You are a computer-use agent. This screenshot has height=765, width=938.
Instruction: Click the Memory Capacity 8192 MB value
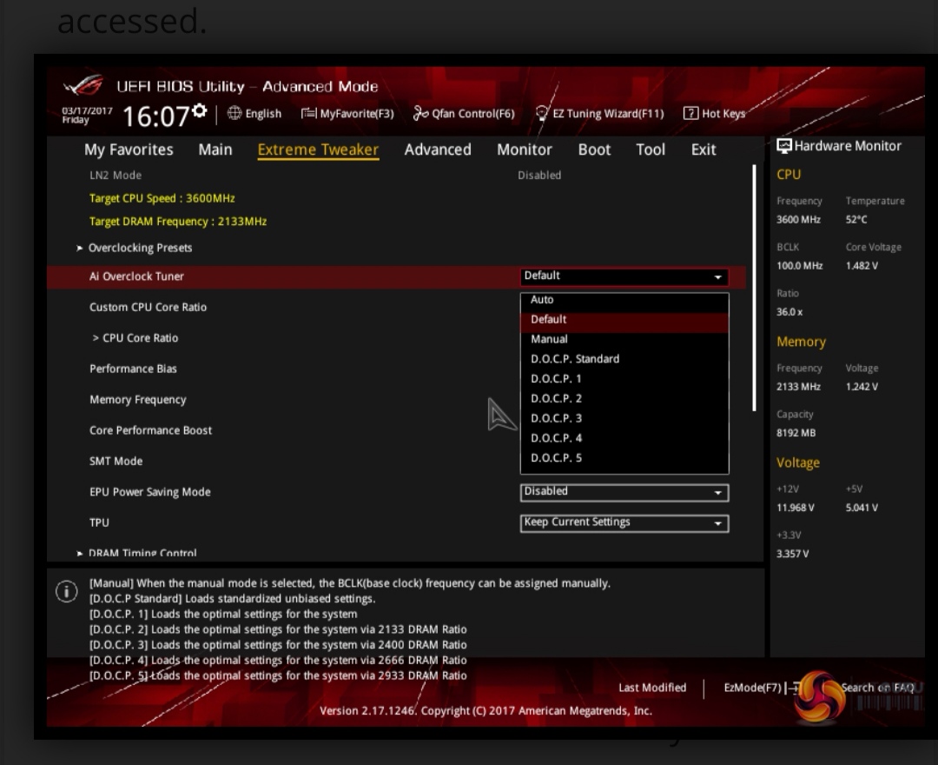pos(796,433)
